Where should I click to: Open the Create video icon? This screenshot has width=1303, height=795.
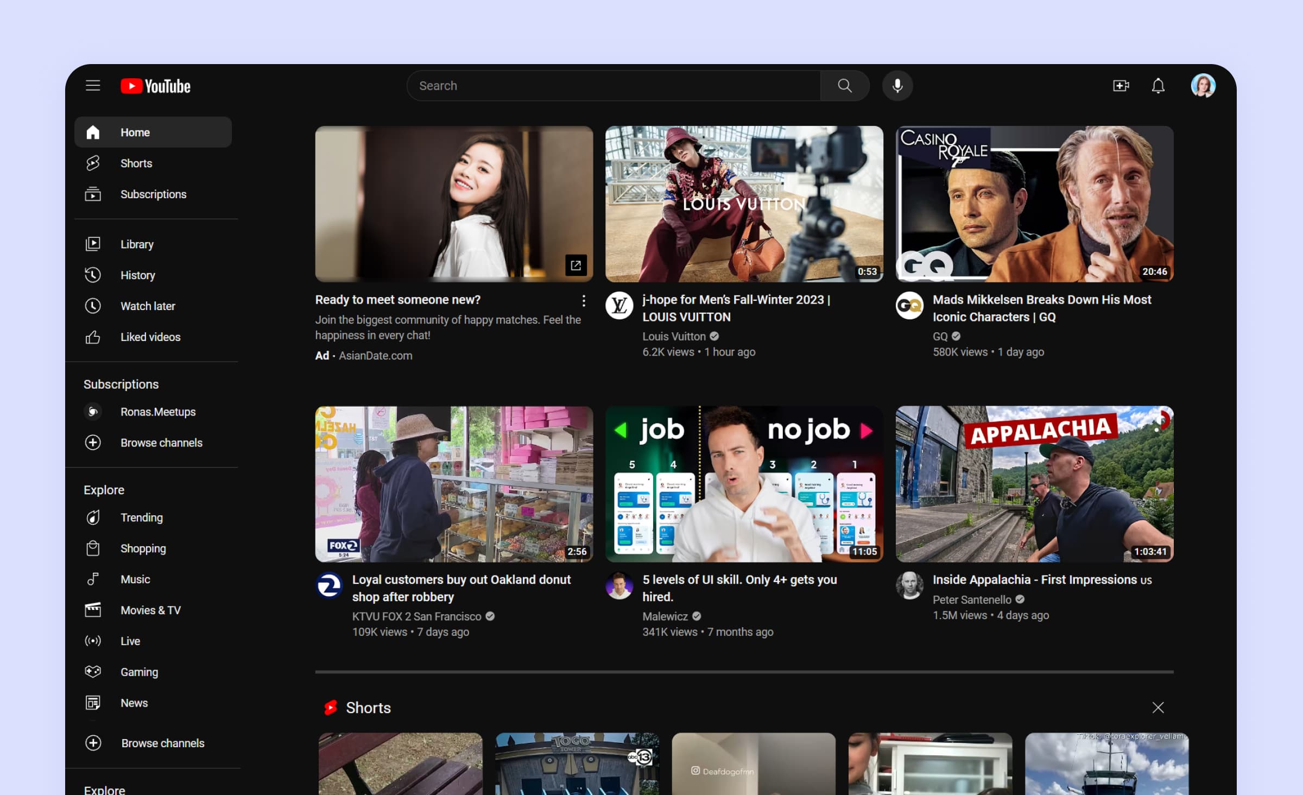pyautogui.click(x=1121, y=85)
